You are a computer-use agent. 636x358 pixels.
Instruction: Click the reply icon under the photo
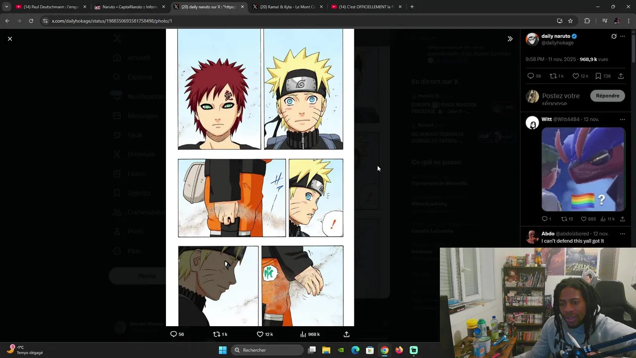point(173,334)
